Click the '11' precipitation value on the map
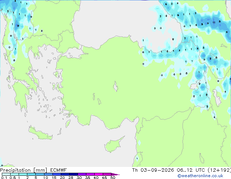This screenshot has width=231, height=179. [x=214, y=22]
